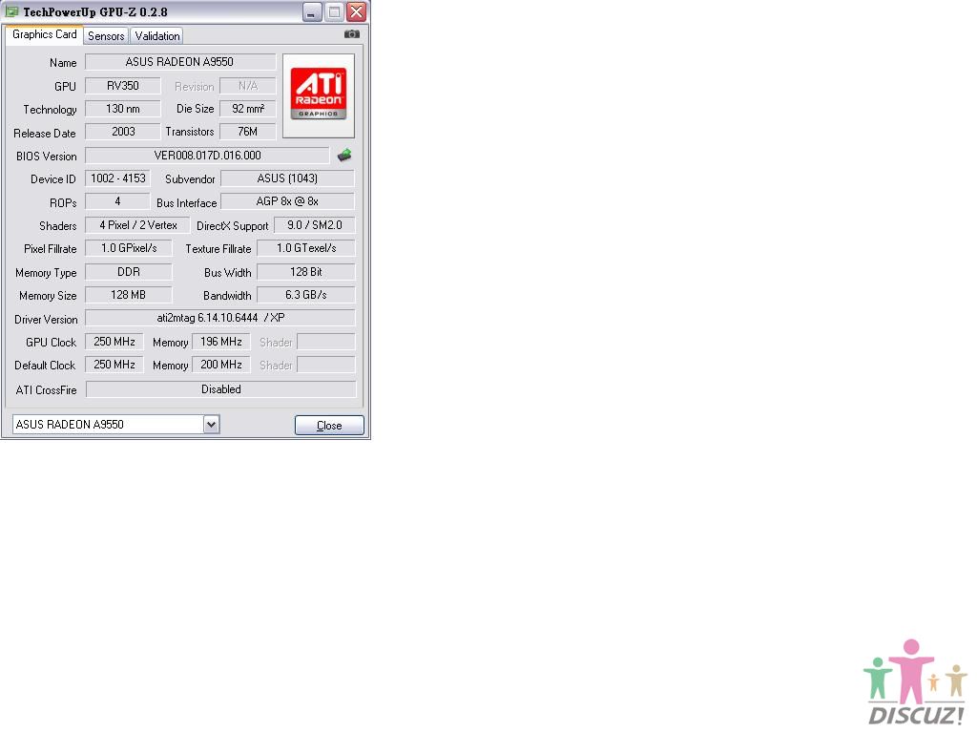977x733 pixels.
Task: Click the ATI CrossFire Disabled field
Action: pyautogui.click(x=220, y=389)
